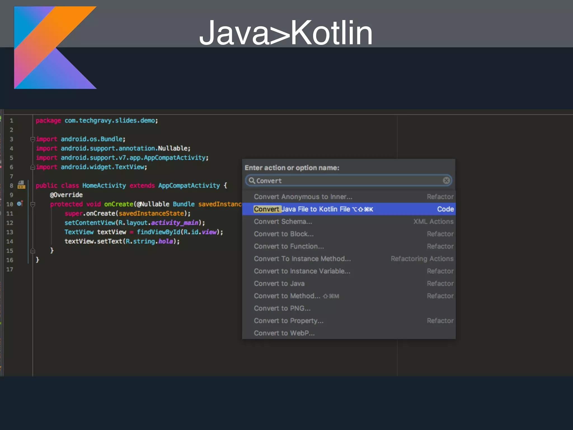Click the related XML file gutter icon on line 8
This screenshot has width=573, height=430.
21,185
